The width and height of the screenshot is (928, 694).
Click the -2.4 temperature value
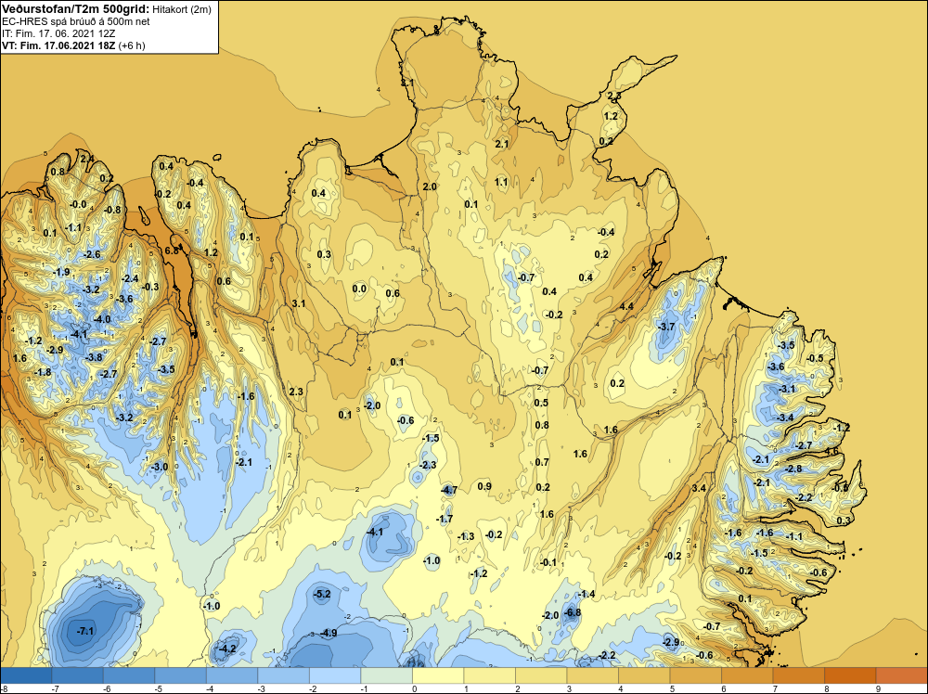(x=130, y=278)
